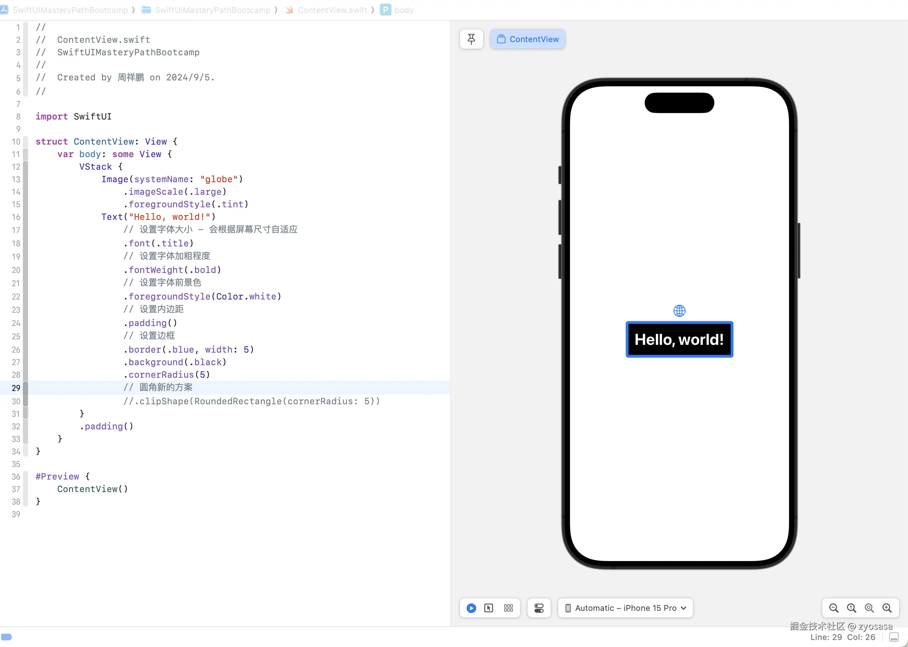Zoom out the preview canvas

tap(833, 608)
